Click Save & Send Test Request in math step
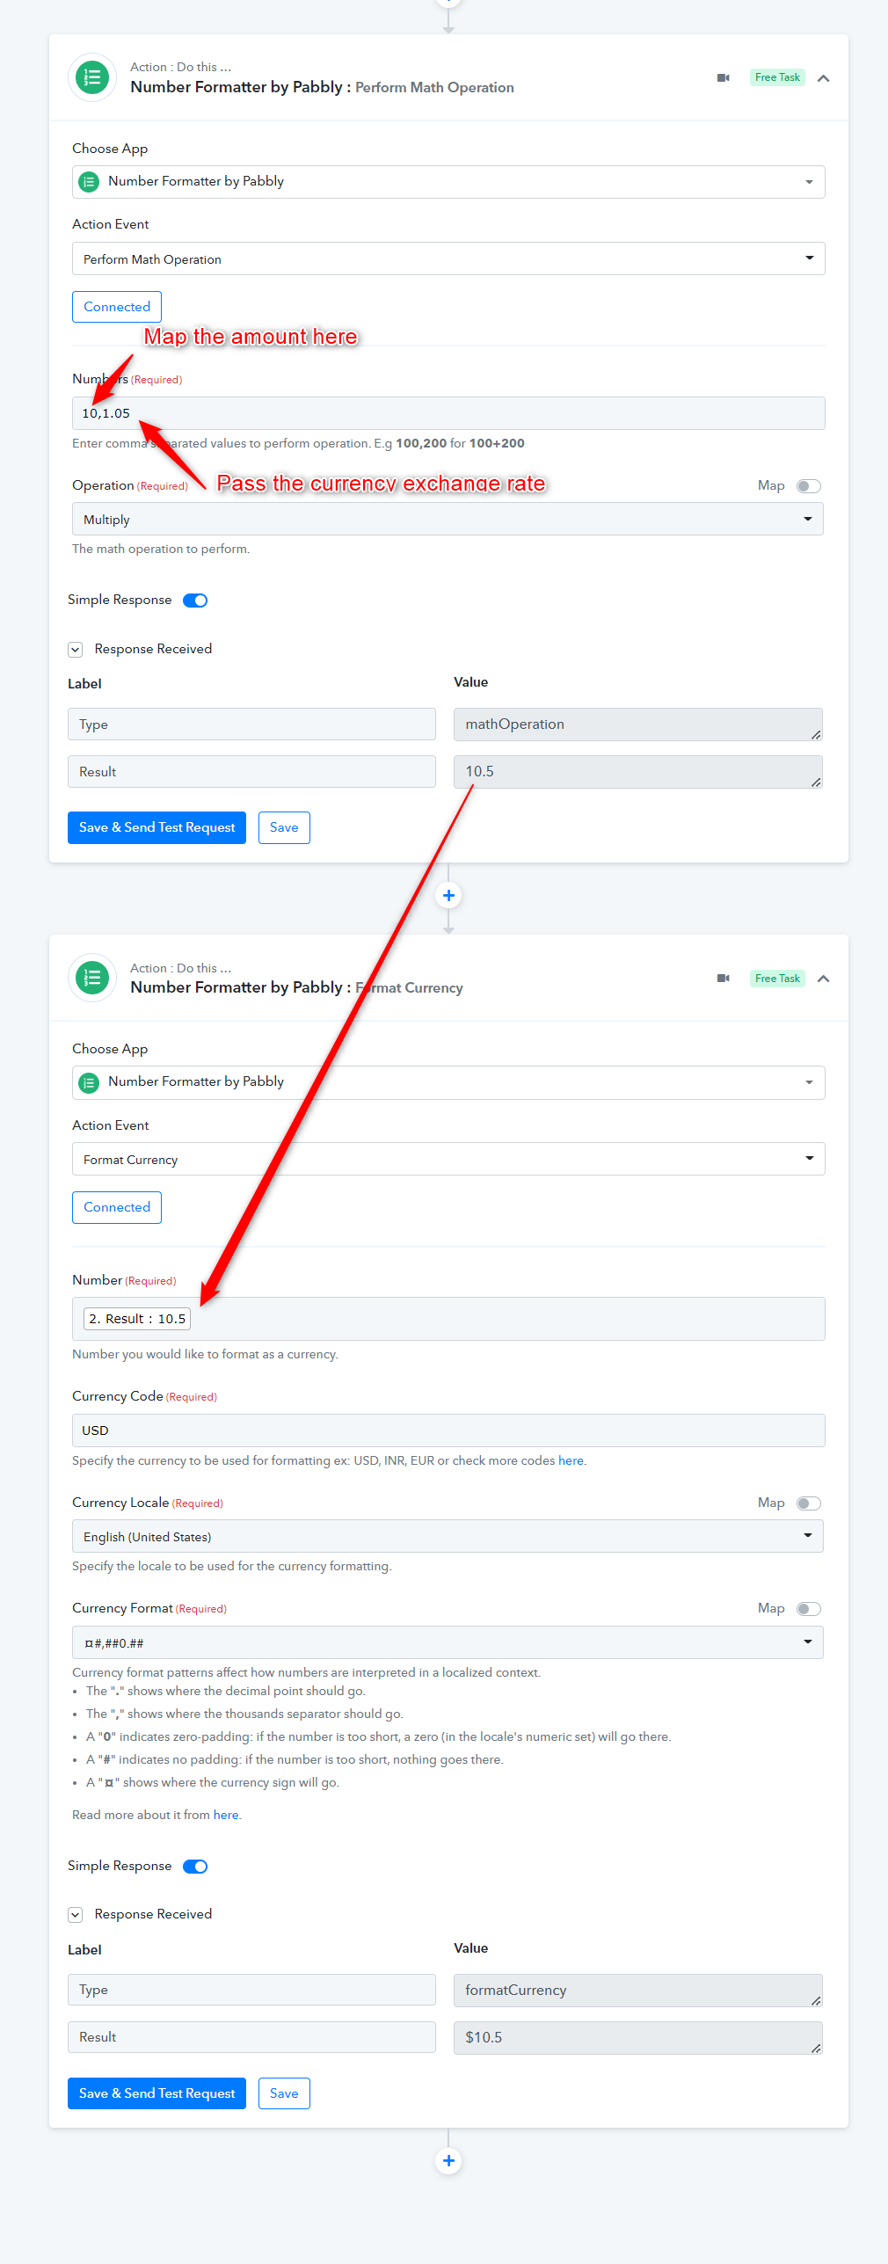The width and height of the screenshot is (888, 2264). [x=156, y=828]
